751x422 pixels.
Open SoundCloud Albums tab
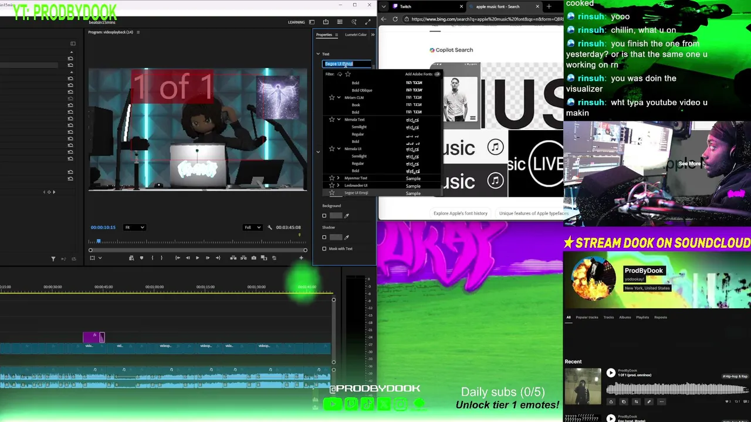625,318
